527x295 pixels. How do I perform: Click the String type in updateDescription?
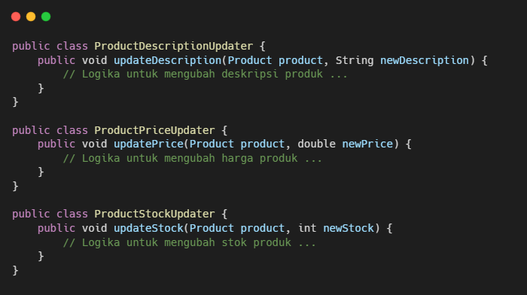click(x=355, y=60)
